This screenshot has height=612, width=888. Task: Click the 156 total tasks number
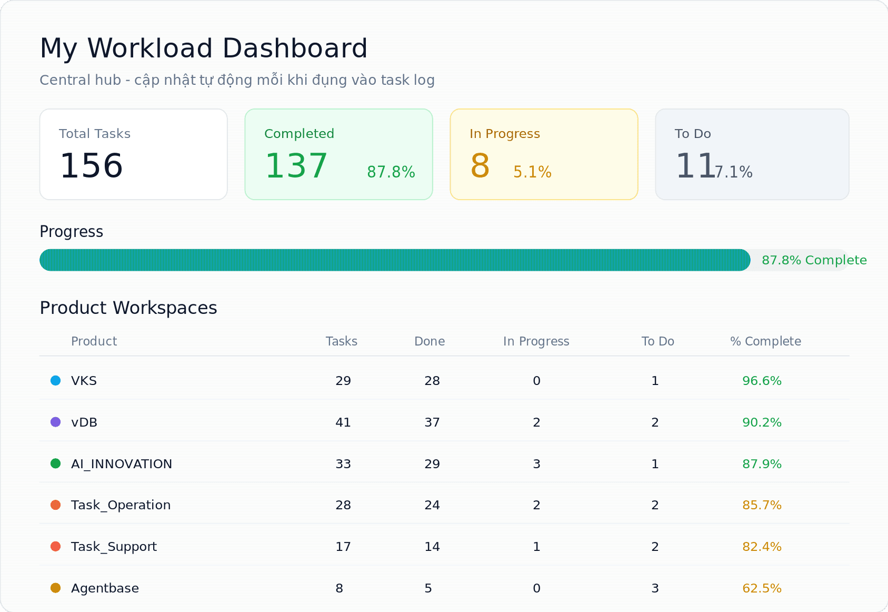click(92, 166)
